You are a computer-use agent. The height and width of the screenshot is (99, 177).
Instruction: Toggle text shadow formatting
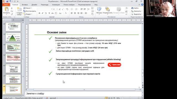pos(49,13)
